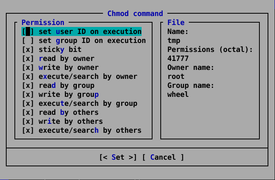Select the owner name root
Image resolution: width=275 pixels, height=180 pixels.
tap(176, 77)
